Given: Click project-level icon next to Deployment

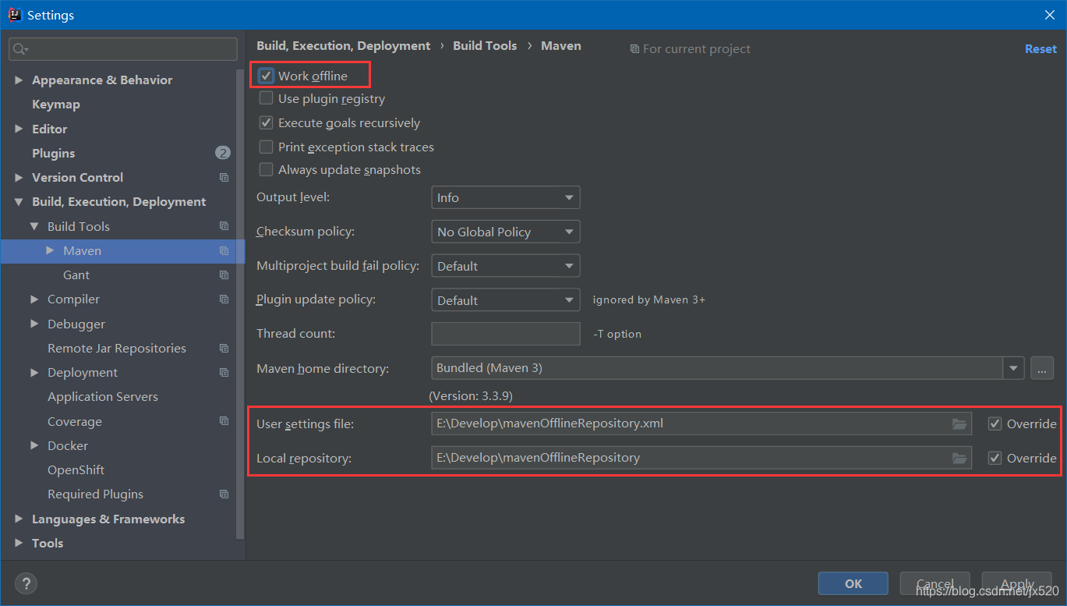Looking at the screenshot, I should (x=224, y=373).
